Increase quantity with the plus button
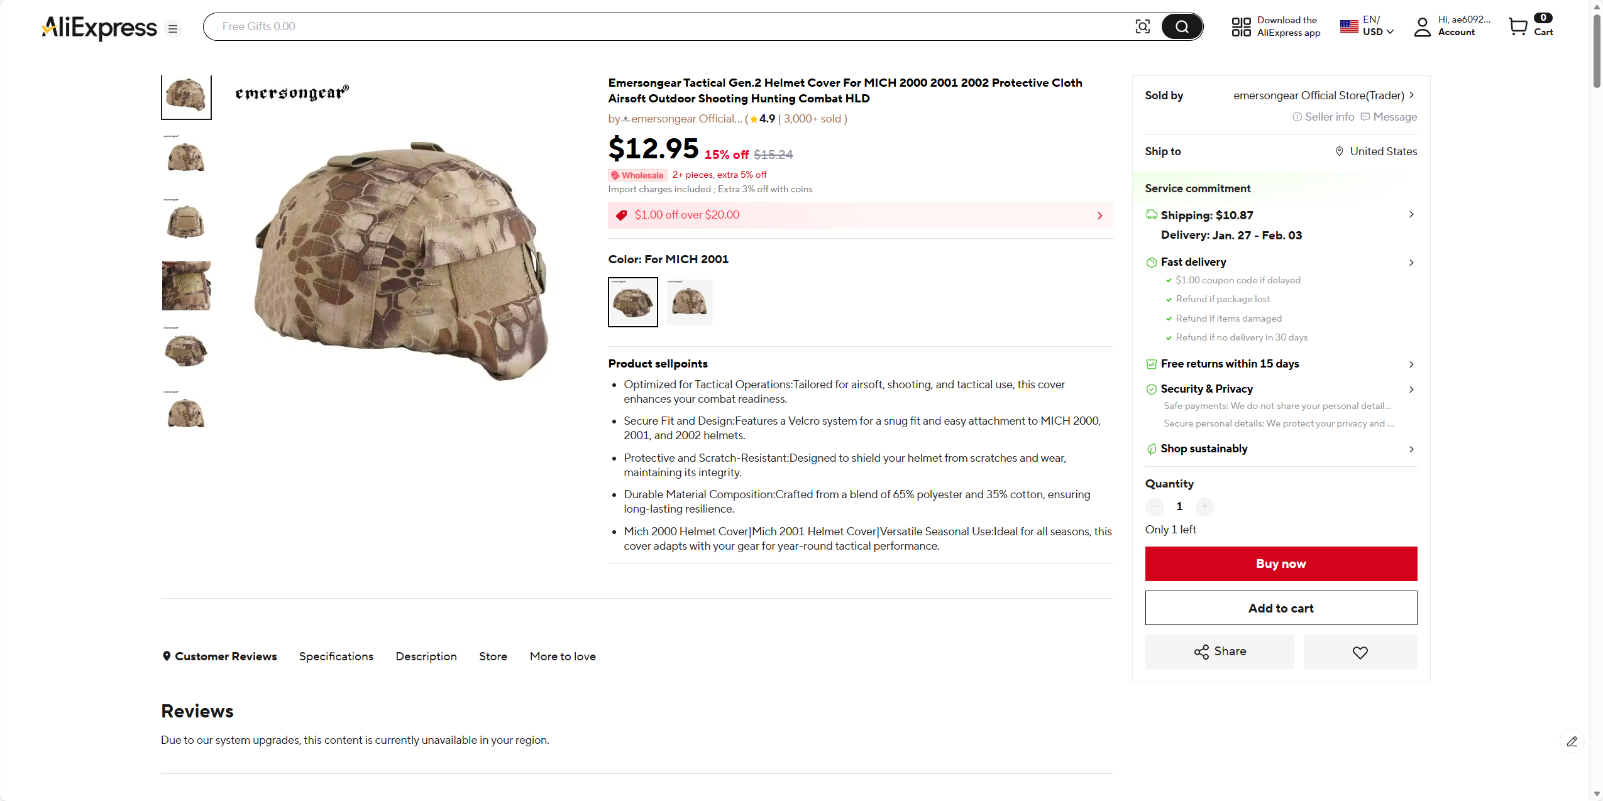Viewport: 1603px width, 801px height. tap(1204, 506)
